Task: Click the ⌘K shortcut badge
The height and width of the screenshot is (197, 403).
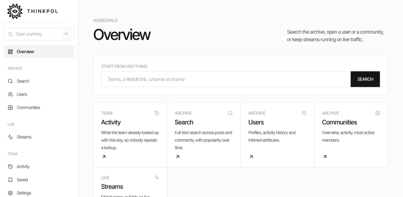Action: point(66,34)
